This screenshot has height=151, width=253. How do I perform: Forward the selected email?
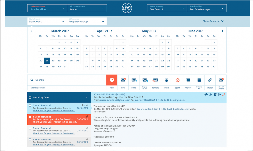tap(155, 80)
